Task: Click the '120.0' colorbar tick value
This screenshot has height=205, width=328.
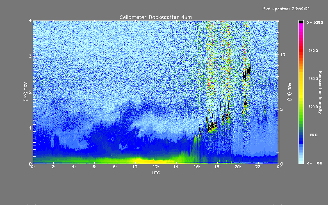Action: pyautogui.click(x=313, y=107)
